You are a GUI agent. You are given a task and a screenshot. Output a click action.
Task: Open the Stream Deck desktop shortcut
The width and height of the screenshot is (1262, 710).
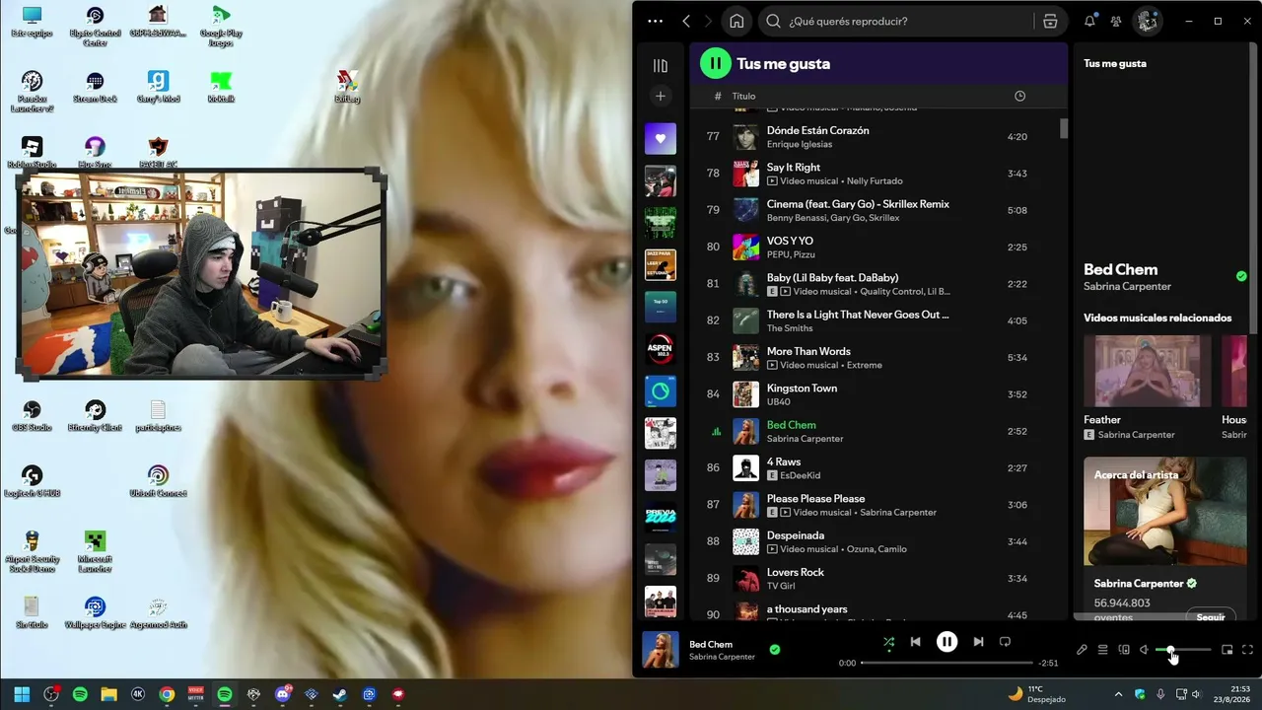(95, 87)
